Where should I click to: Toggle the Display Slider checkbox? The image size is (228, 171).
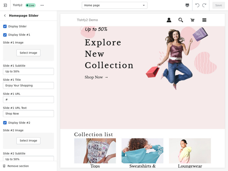pyautogui.click(x=5, y=26)
